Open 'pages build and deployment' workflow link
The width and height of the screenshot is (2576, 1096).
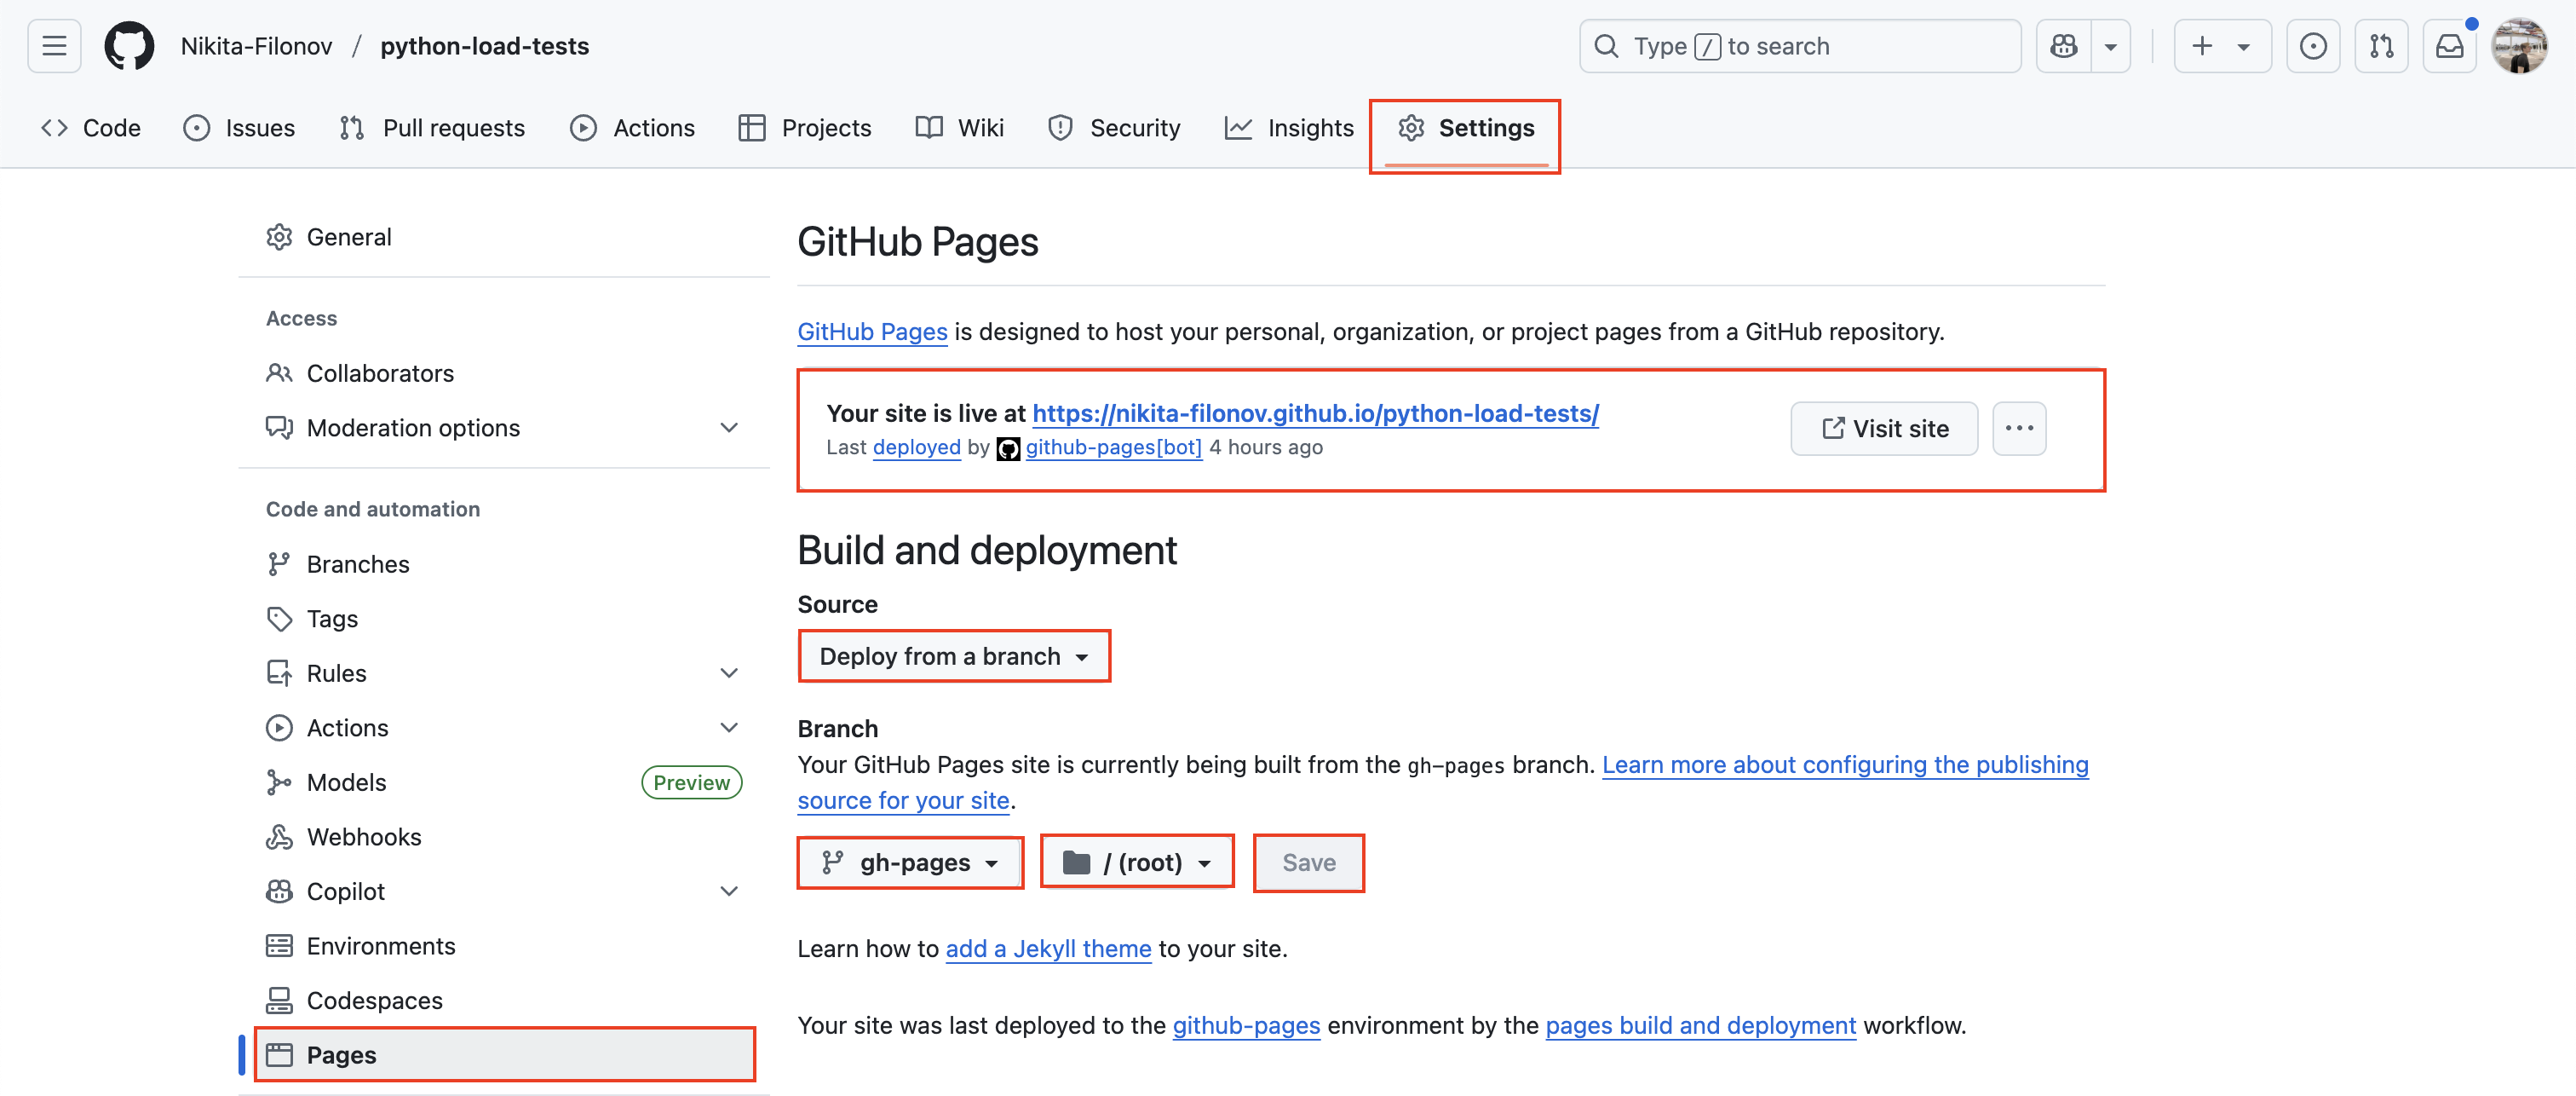pyautogui.click(x=1700, y=1026)
